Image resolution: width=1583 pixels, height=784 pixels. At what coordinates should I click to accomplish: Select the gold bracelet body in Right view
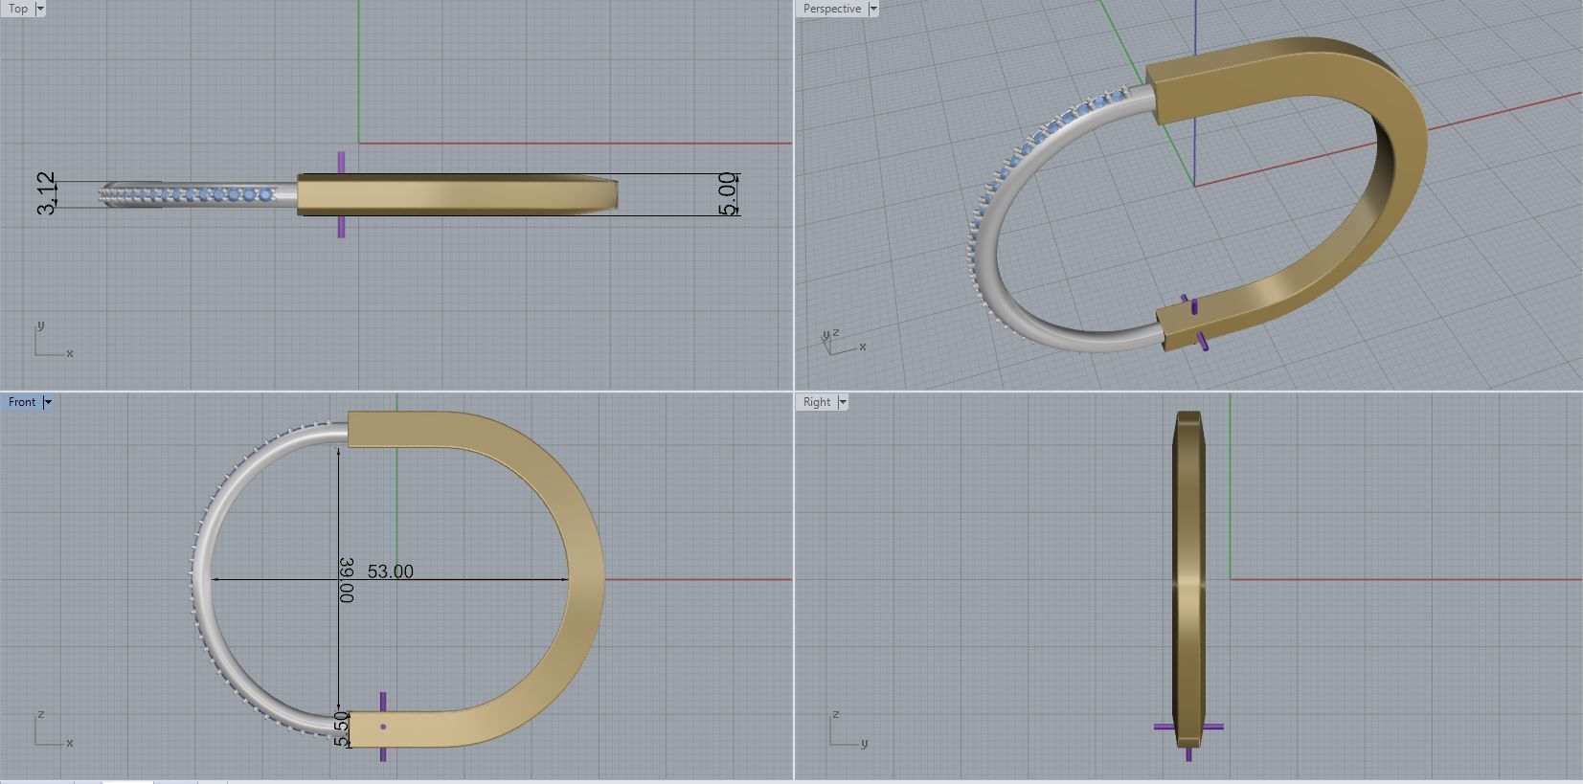tap(1188, 579)
